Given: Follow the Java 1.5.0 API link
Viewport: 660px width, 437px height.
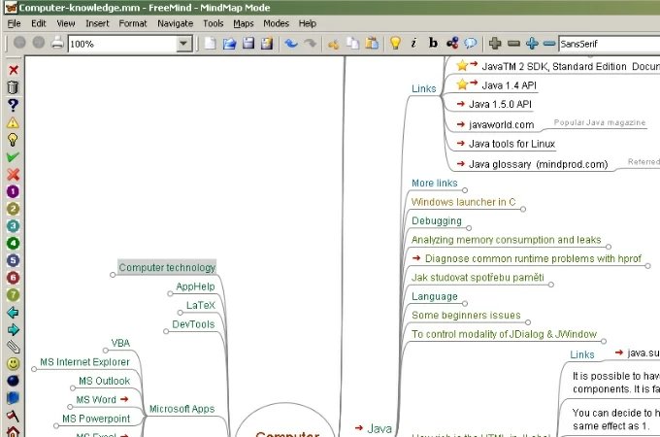Looking at the screenshot, I should coord(500,104).
